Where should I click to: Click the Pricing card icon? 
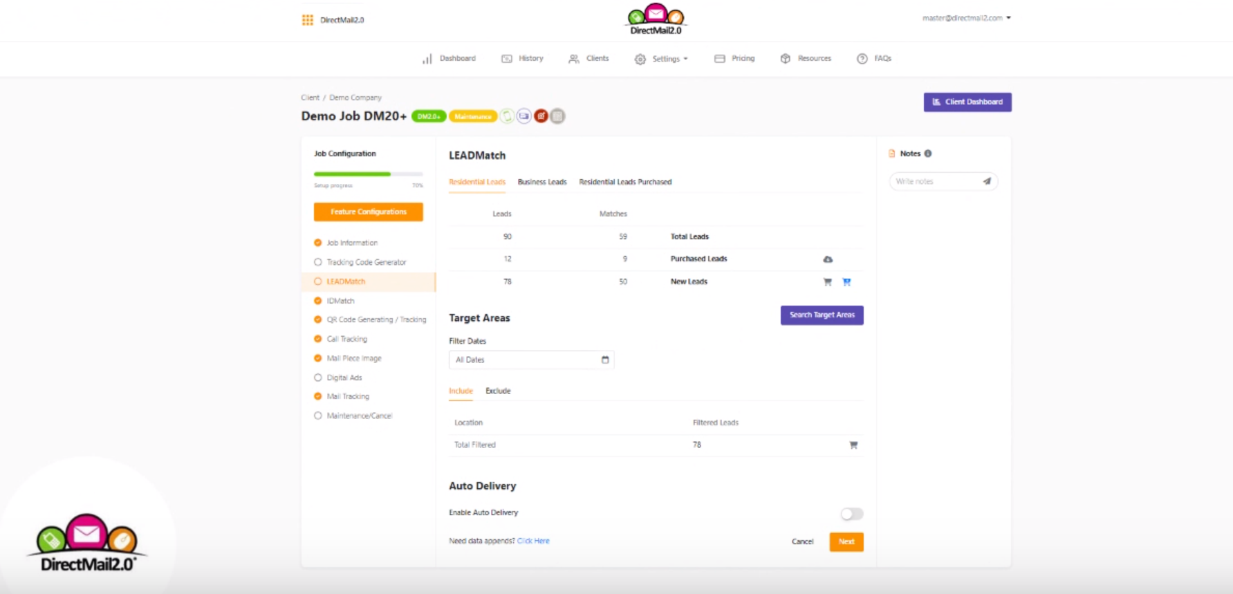720,59
